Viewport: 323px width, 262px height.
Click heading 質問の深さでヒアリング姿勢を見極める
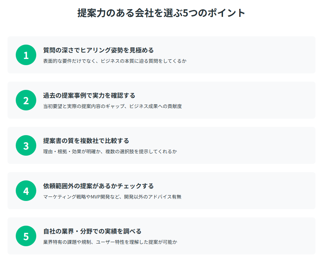[x=98, y=50]
